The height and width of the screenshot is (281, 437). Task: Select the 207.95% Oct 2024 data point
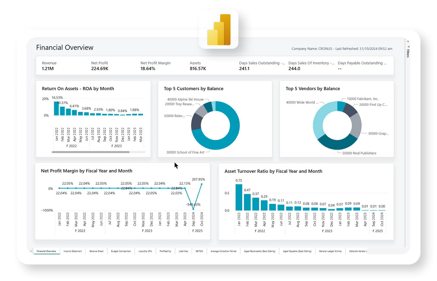(202, 184)
